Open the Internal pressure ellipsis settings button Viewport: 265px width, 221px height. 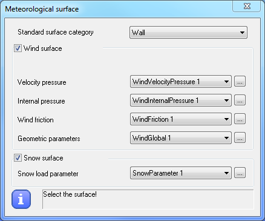[x=240, y=100]
